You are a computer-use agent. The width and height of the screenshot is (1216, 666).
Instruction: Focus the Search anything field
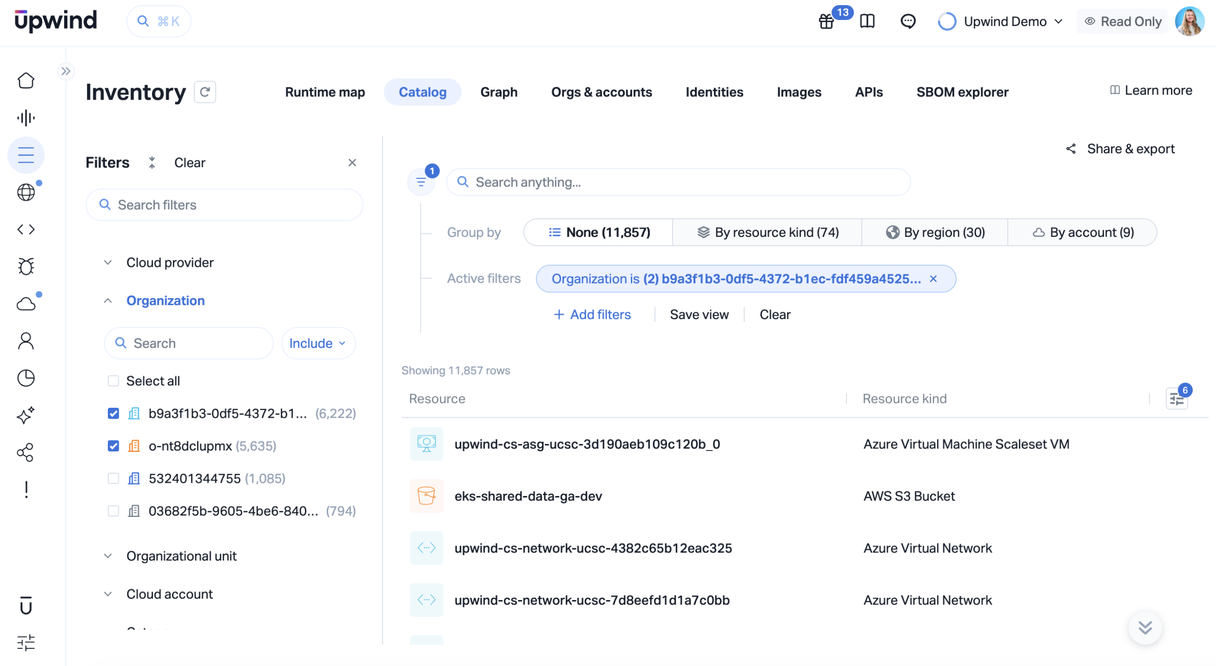point(678,182)
